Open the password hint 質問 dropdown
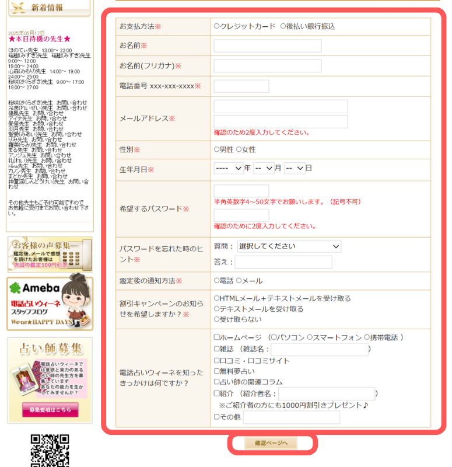 (x=289, y=246)
